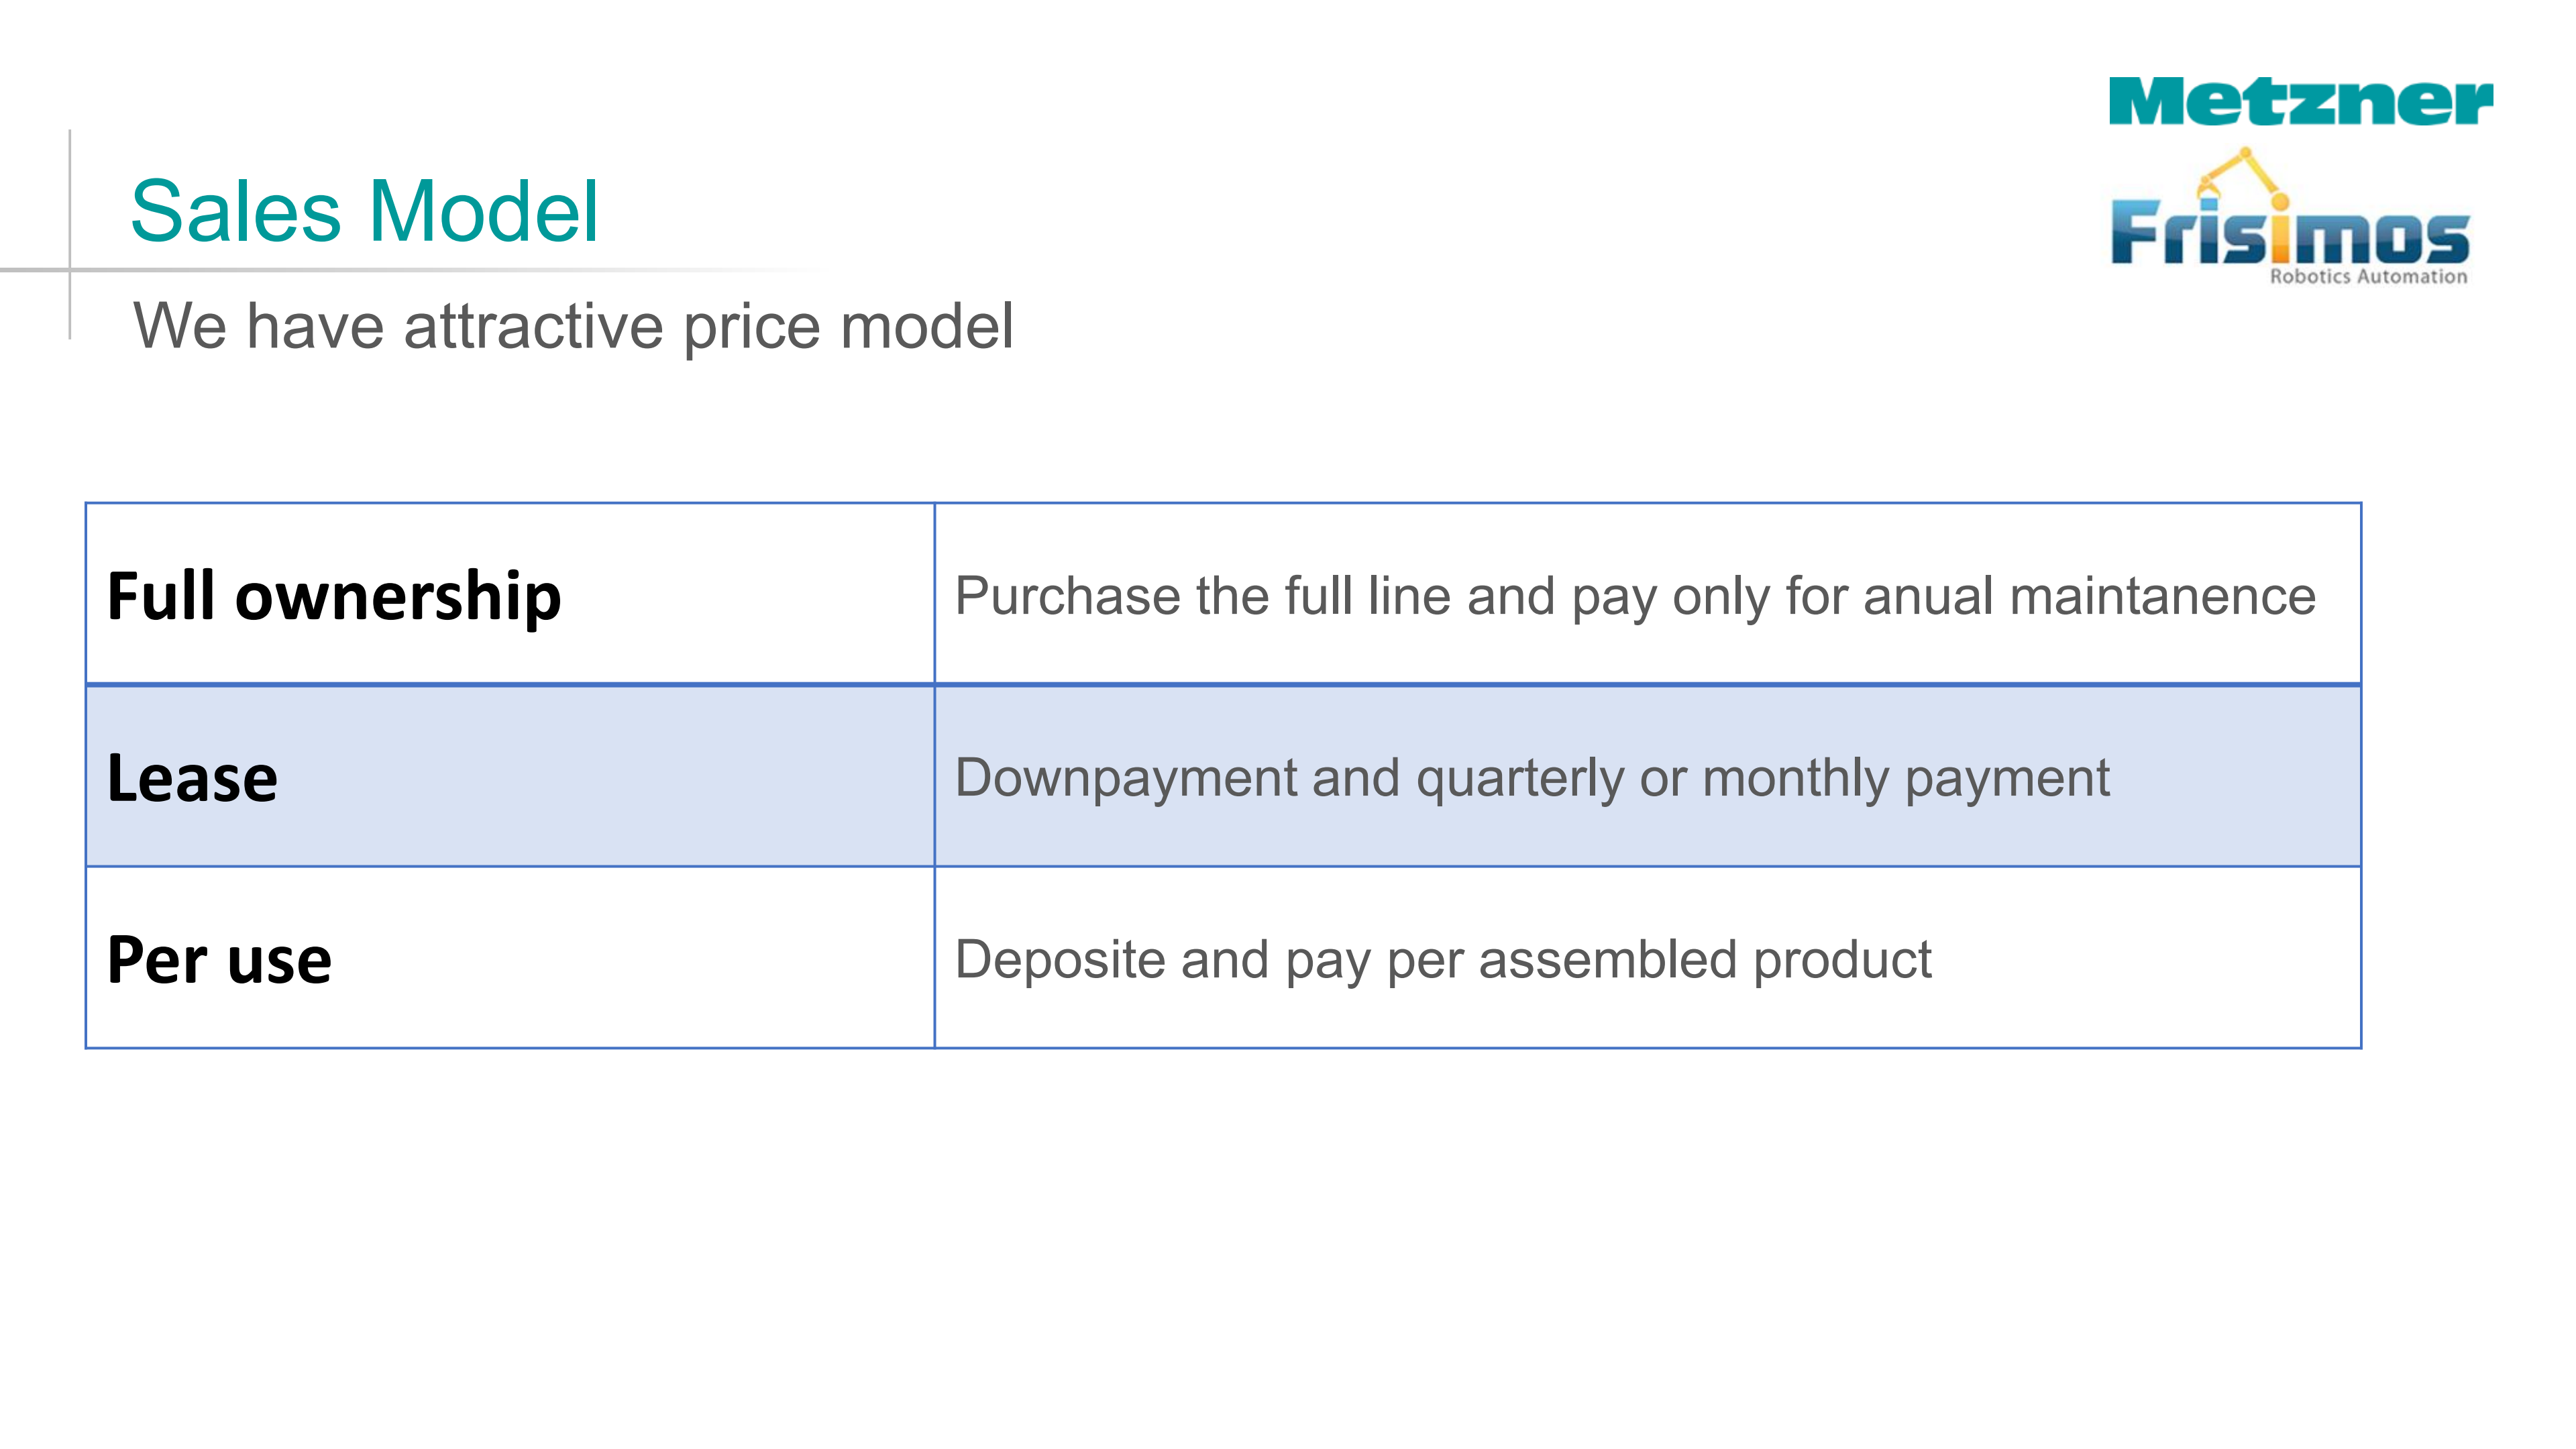
Task: Select the Per use row label
Action: point(219,960)
